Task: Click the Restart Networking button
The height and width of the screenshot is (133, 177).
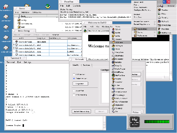Action: (x=81, y=111)
